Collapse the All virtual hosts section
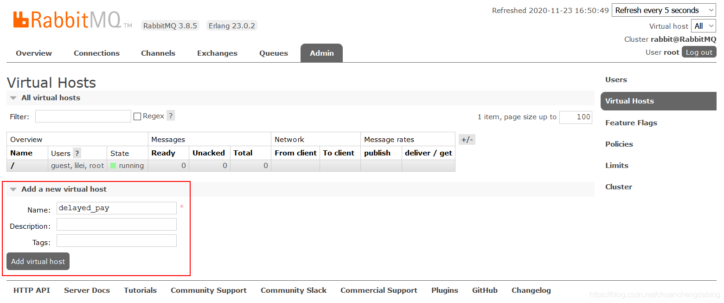 pos(51,98)
